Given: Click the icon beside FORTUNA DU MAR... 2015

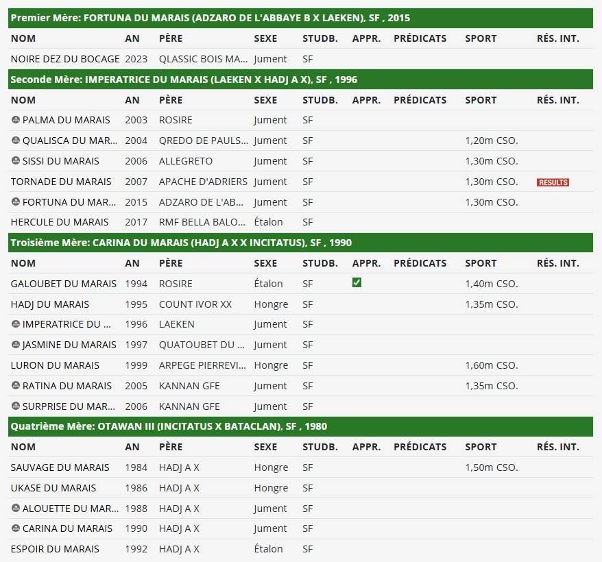Looking at the screenshot, I should tap(15, 201).
